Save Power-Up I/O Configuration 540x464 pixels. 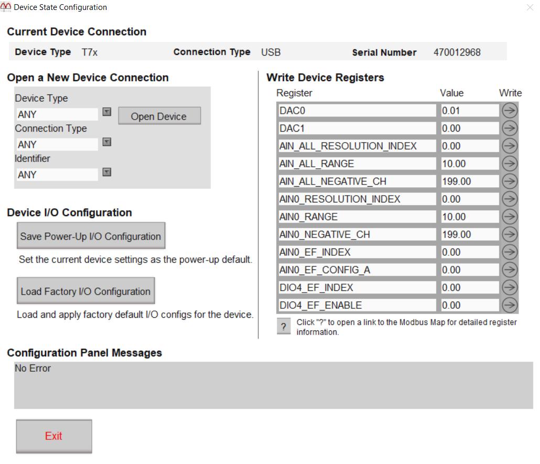pos(91,235)
